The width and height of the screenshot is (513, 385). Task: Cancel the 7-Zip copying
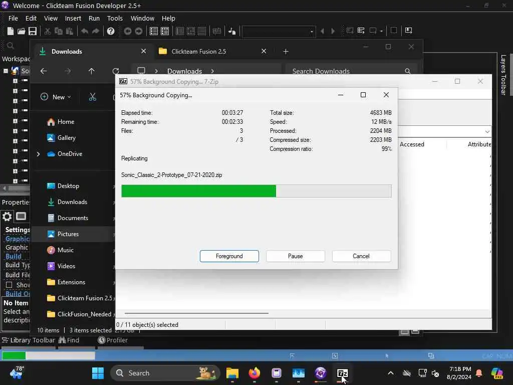[x=361, y=256]
